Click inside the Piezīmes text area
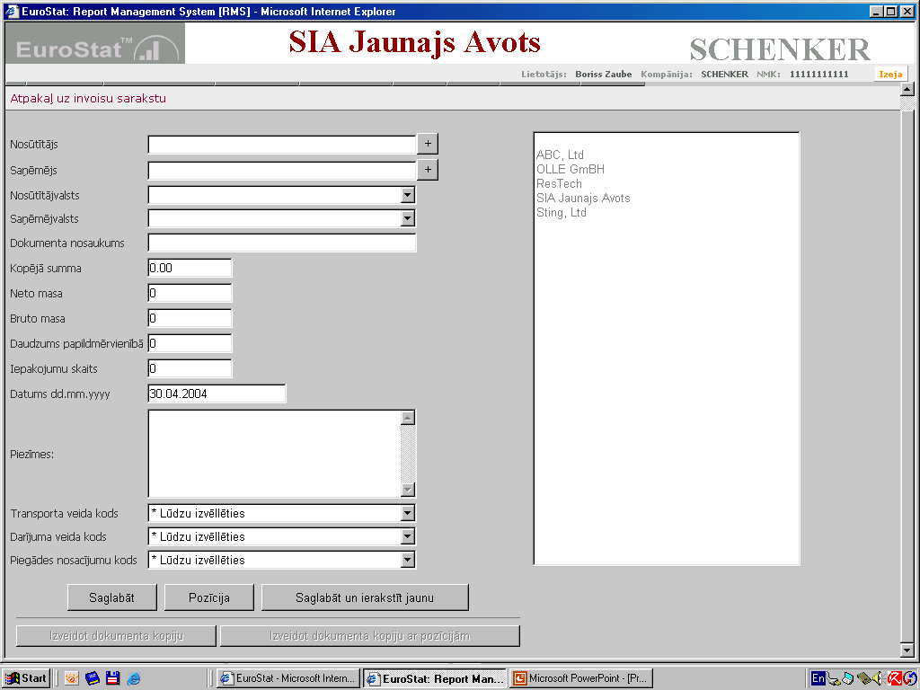The width and height of the screenshot is (920, 690). tap(275, 454)
